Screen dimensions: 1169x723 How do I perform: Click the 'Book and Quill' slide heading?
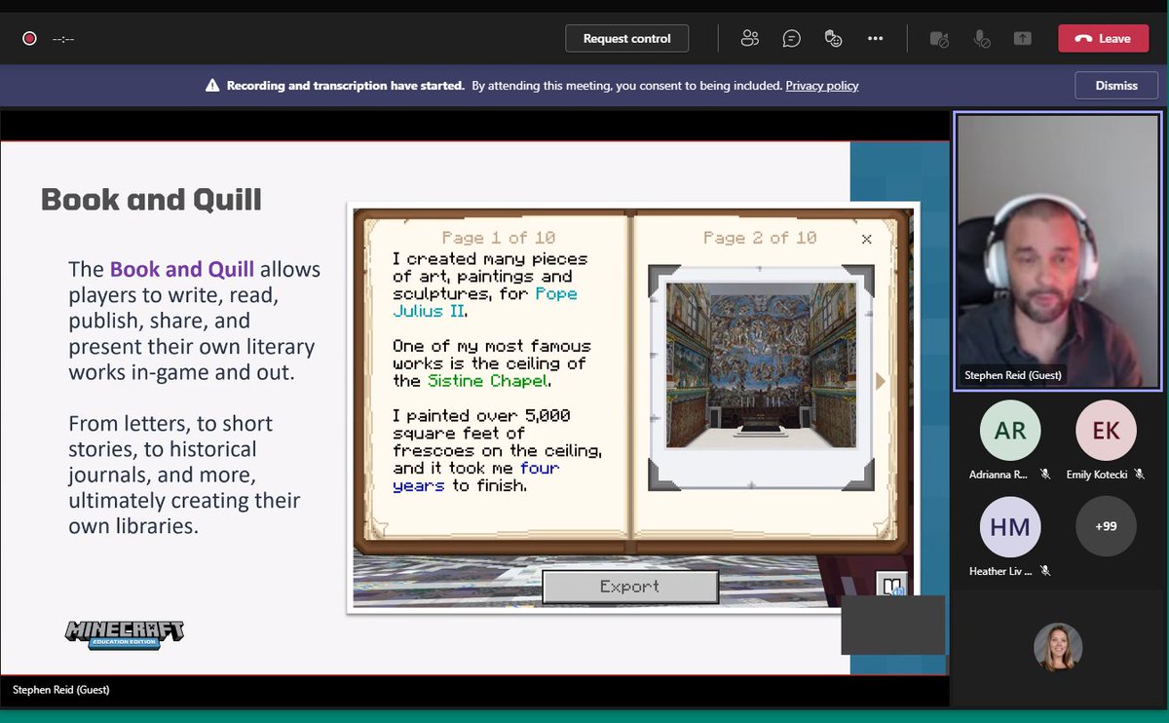pos(151,201)
